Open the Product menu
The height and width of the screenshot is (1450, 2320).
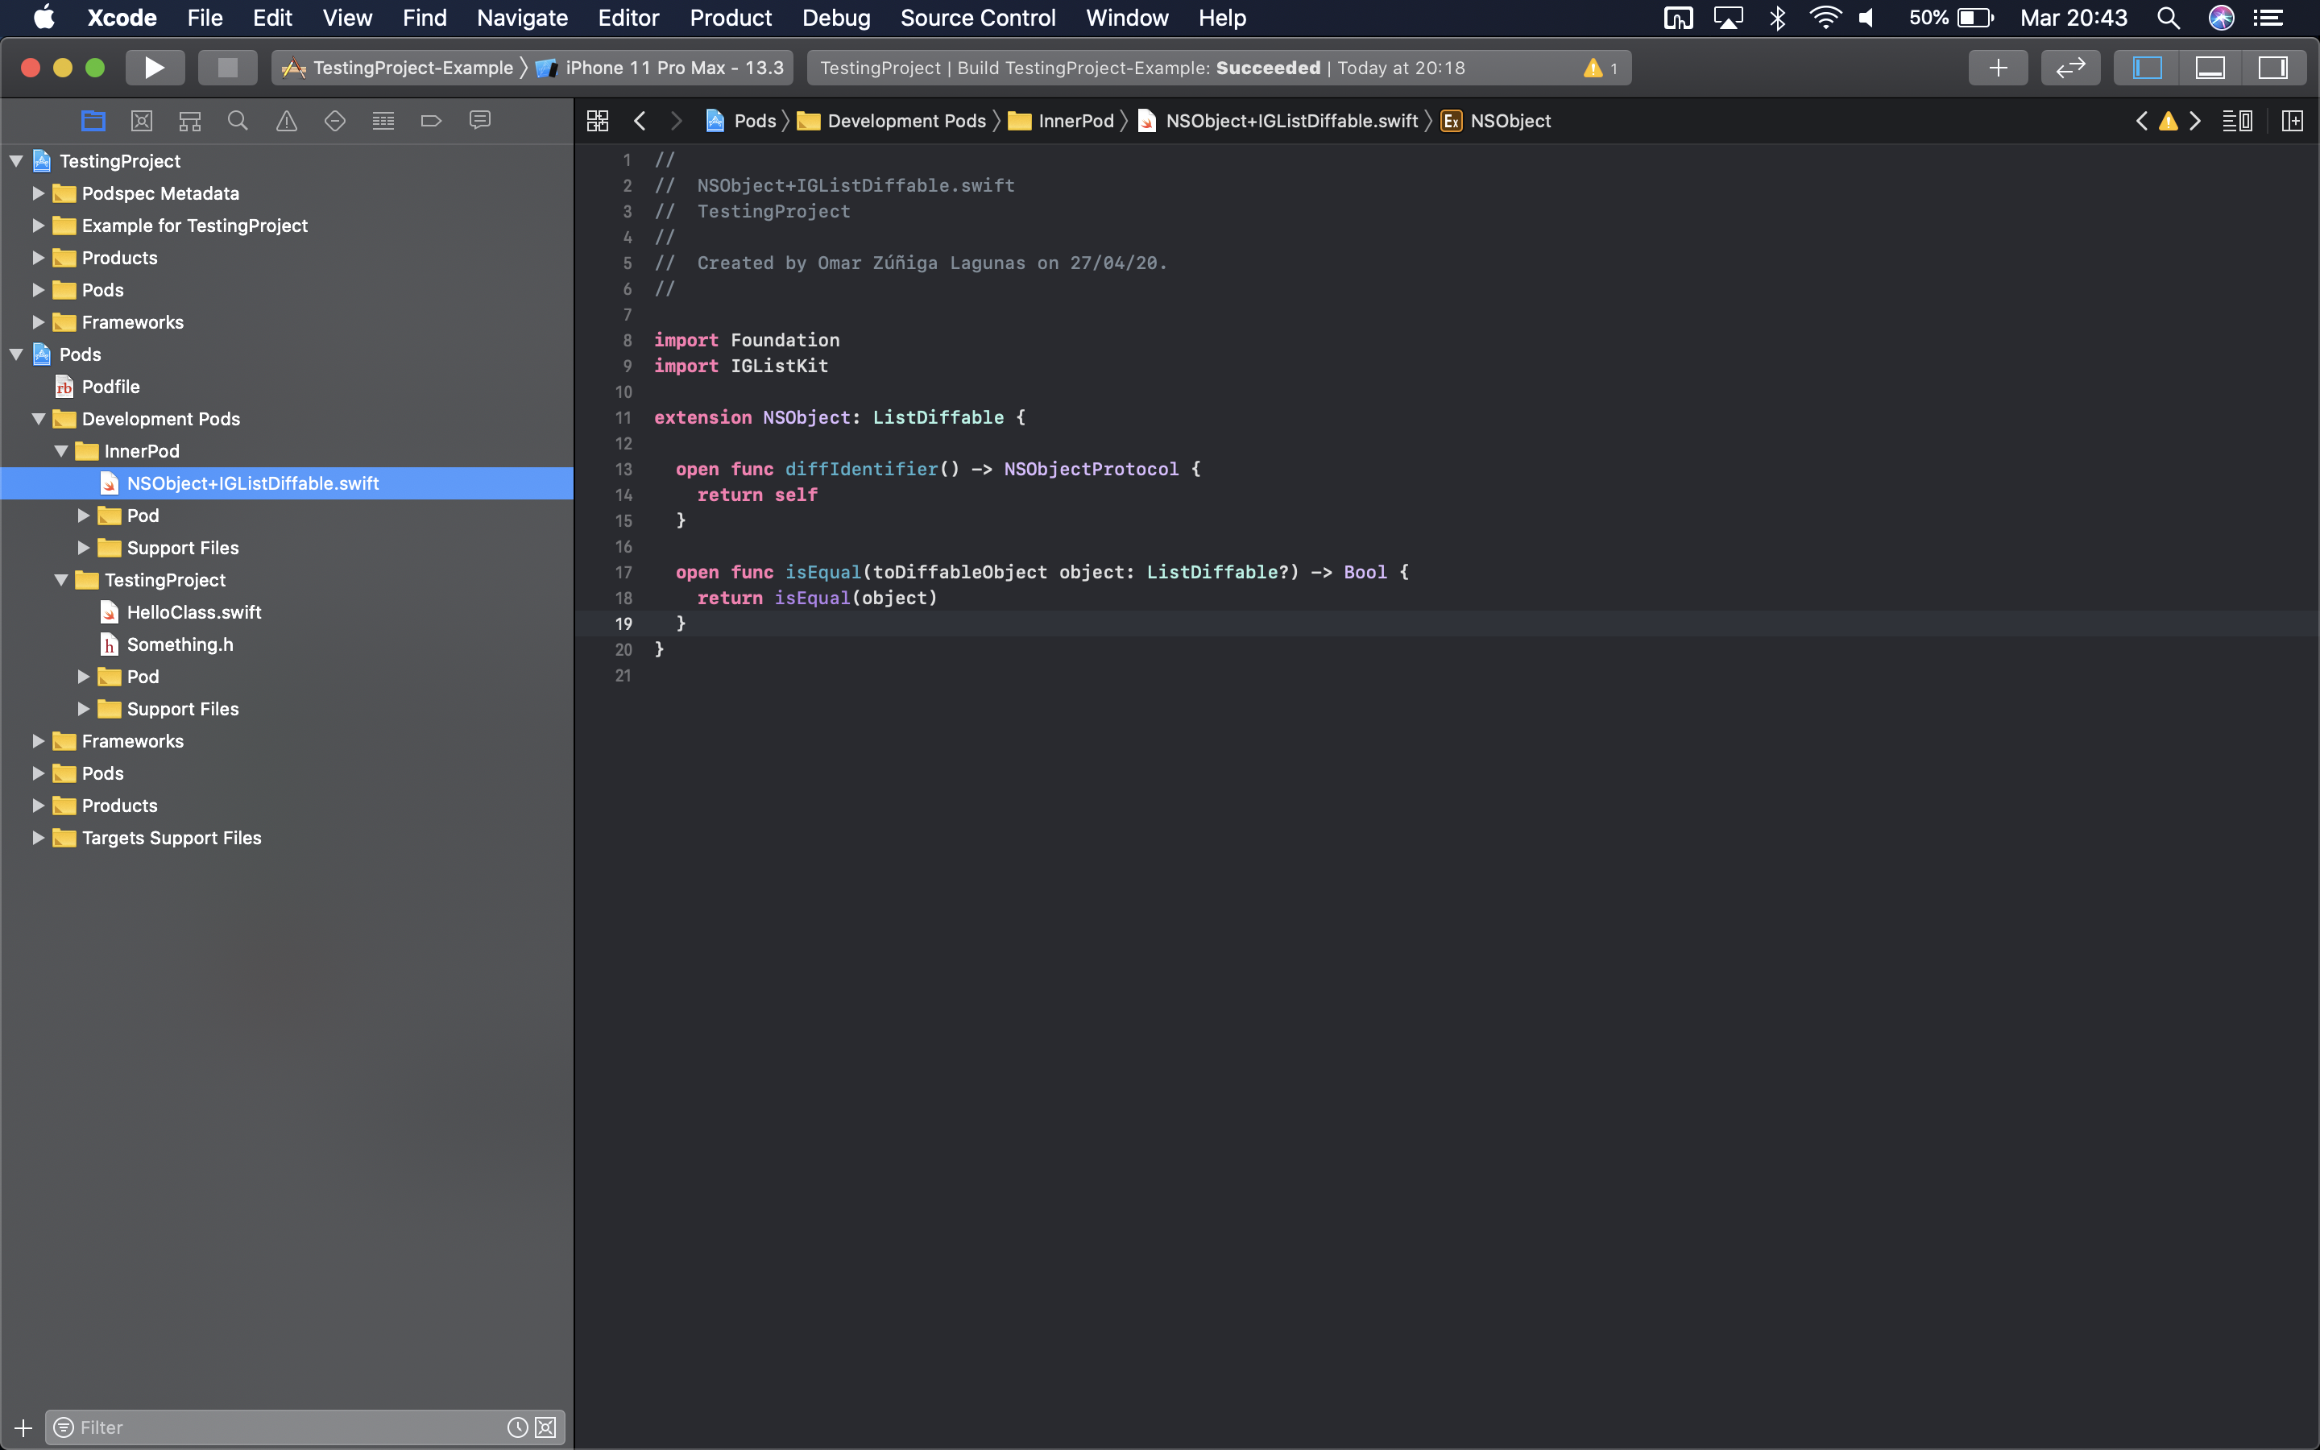(731, 19)
